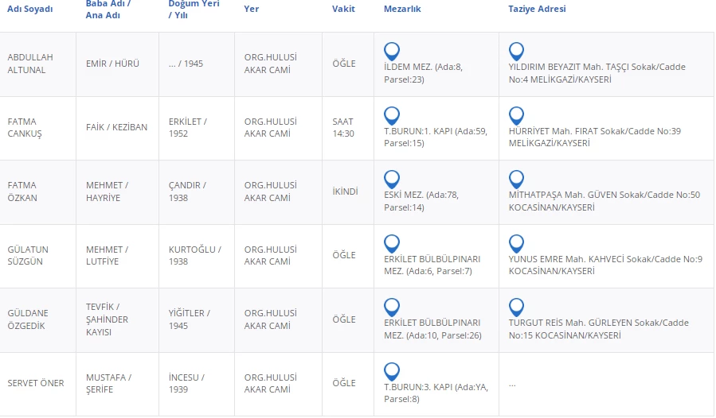This screenshot has height=418, width=716.
Task: Open condolence address pin for Fatma Özkan
Action: pos(516,178)
